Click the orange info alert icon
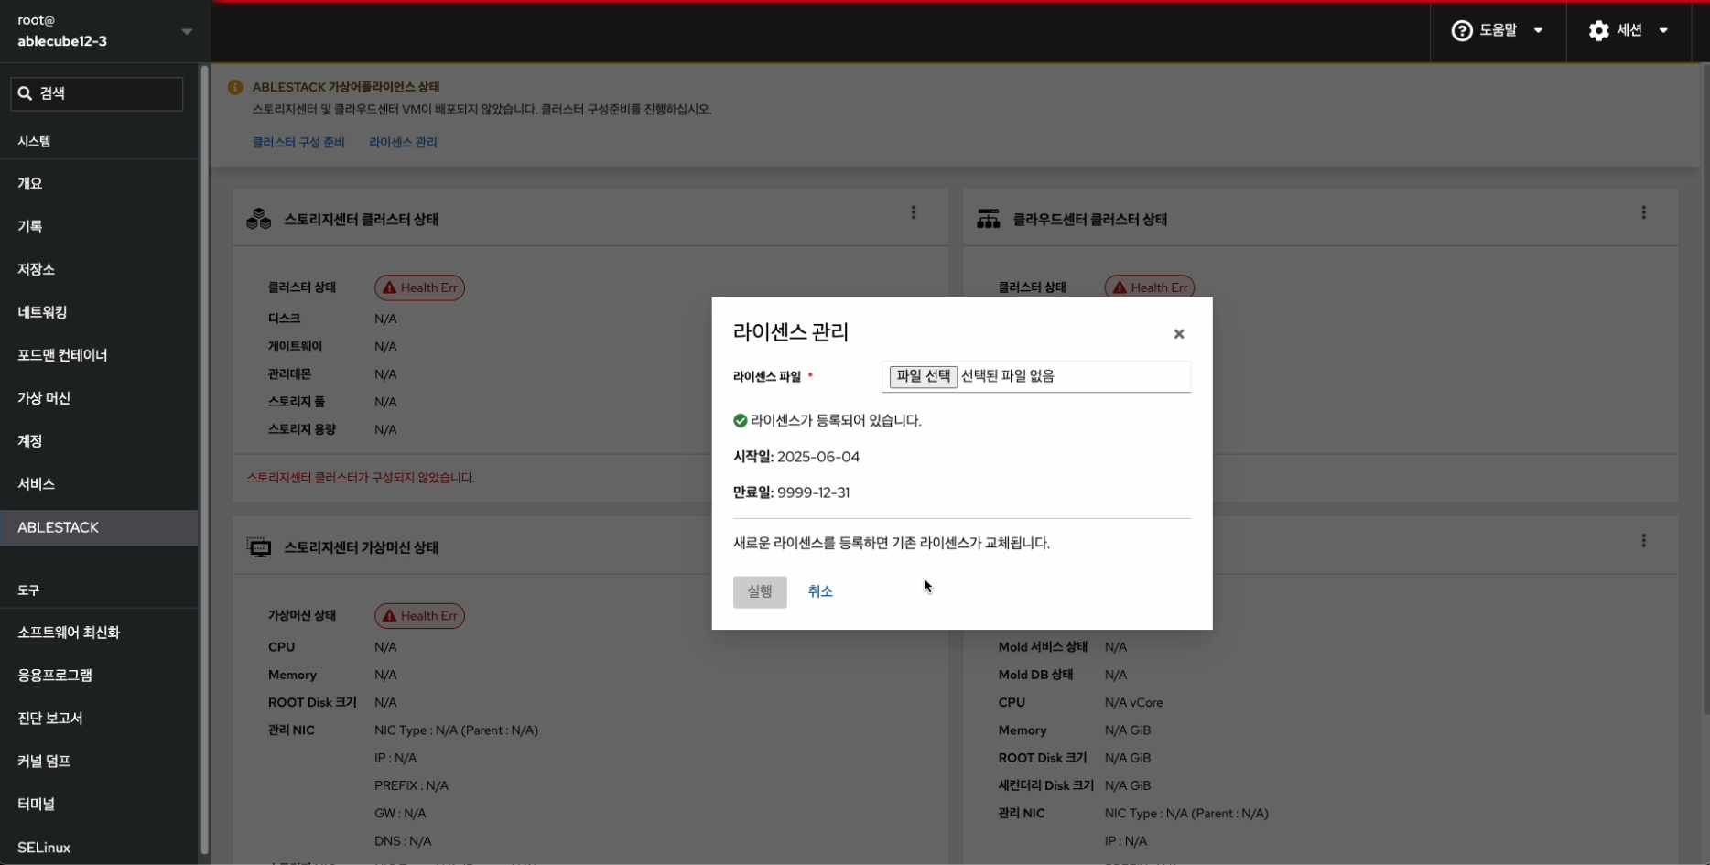1710x865 pixels. click(x=235, y=87)
